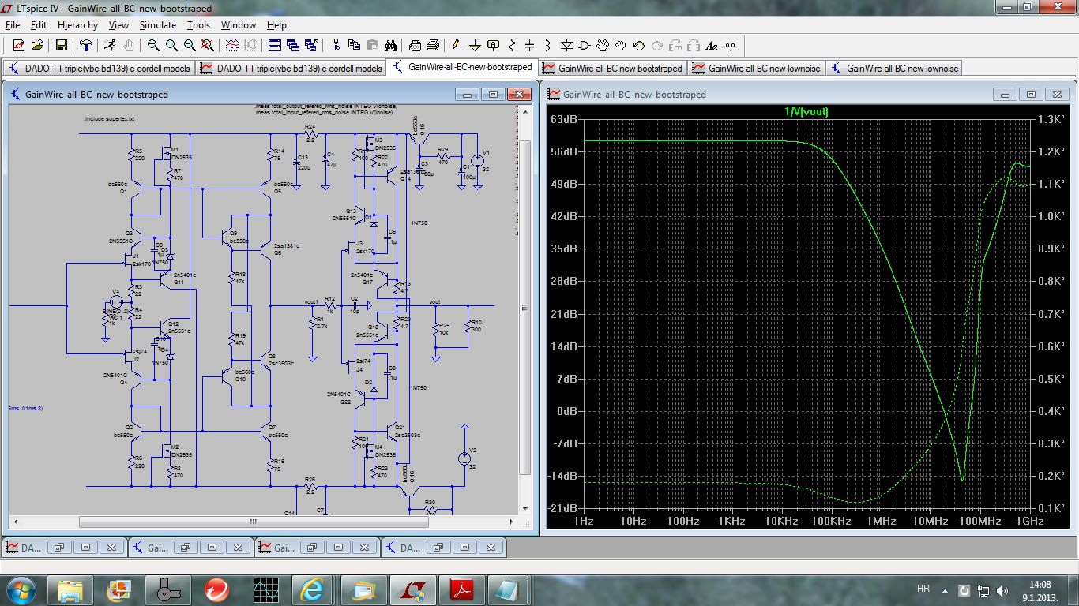Viewport: 1079px width, 606px height.
Task: Click the 1/V(vout) trace label
Action: pos(806,111)
